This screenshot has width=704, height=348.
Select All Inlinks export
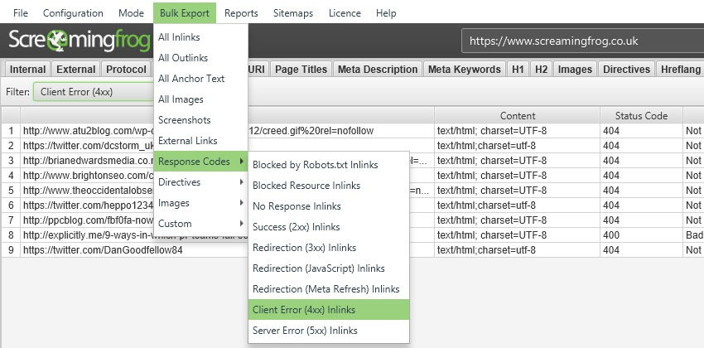pyautogui.click(x=200, y=37)
